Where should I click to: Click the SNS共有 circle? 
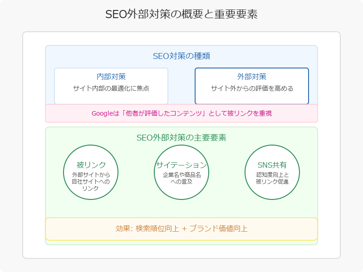click(272, 172)
